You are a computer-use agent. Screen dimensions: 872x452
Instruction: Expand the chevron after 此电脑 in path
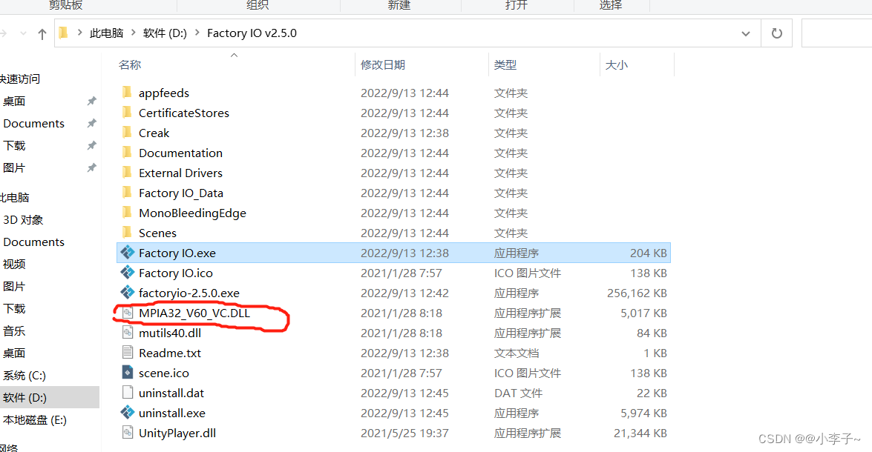click(x=133, y=33)
